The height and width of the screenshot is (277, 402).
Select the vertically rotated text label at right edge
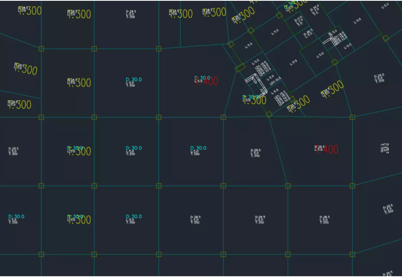[x=385, y=148]
